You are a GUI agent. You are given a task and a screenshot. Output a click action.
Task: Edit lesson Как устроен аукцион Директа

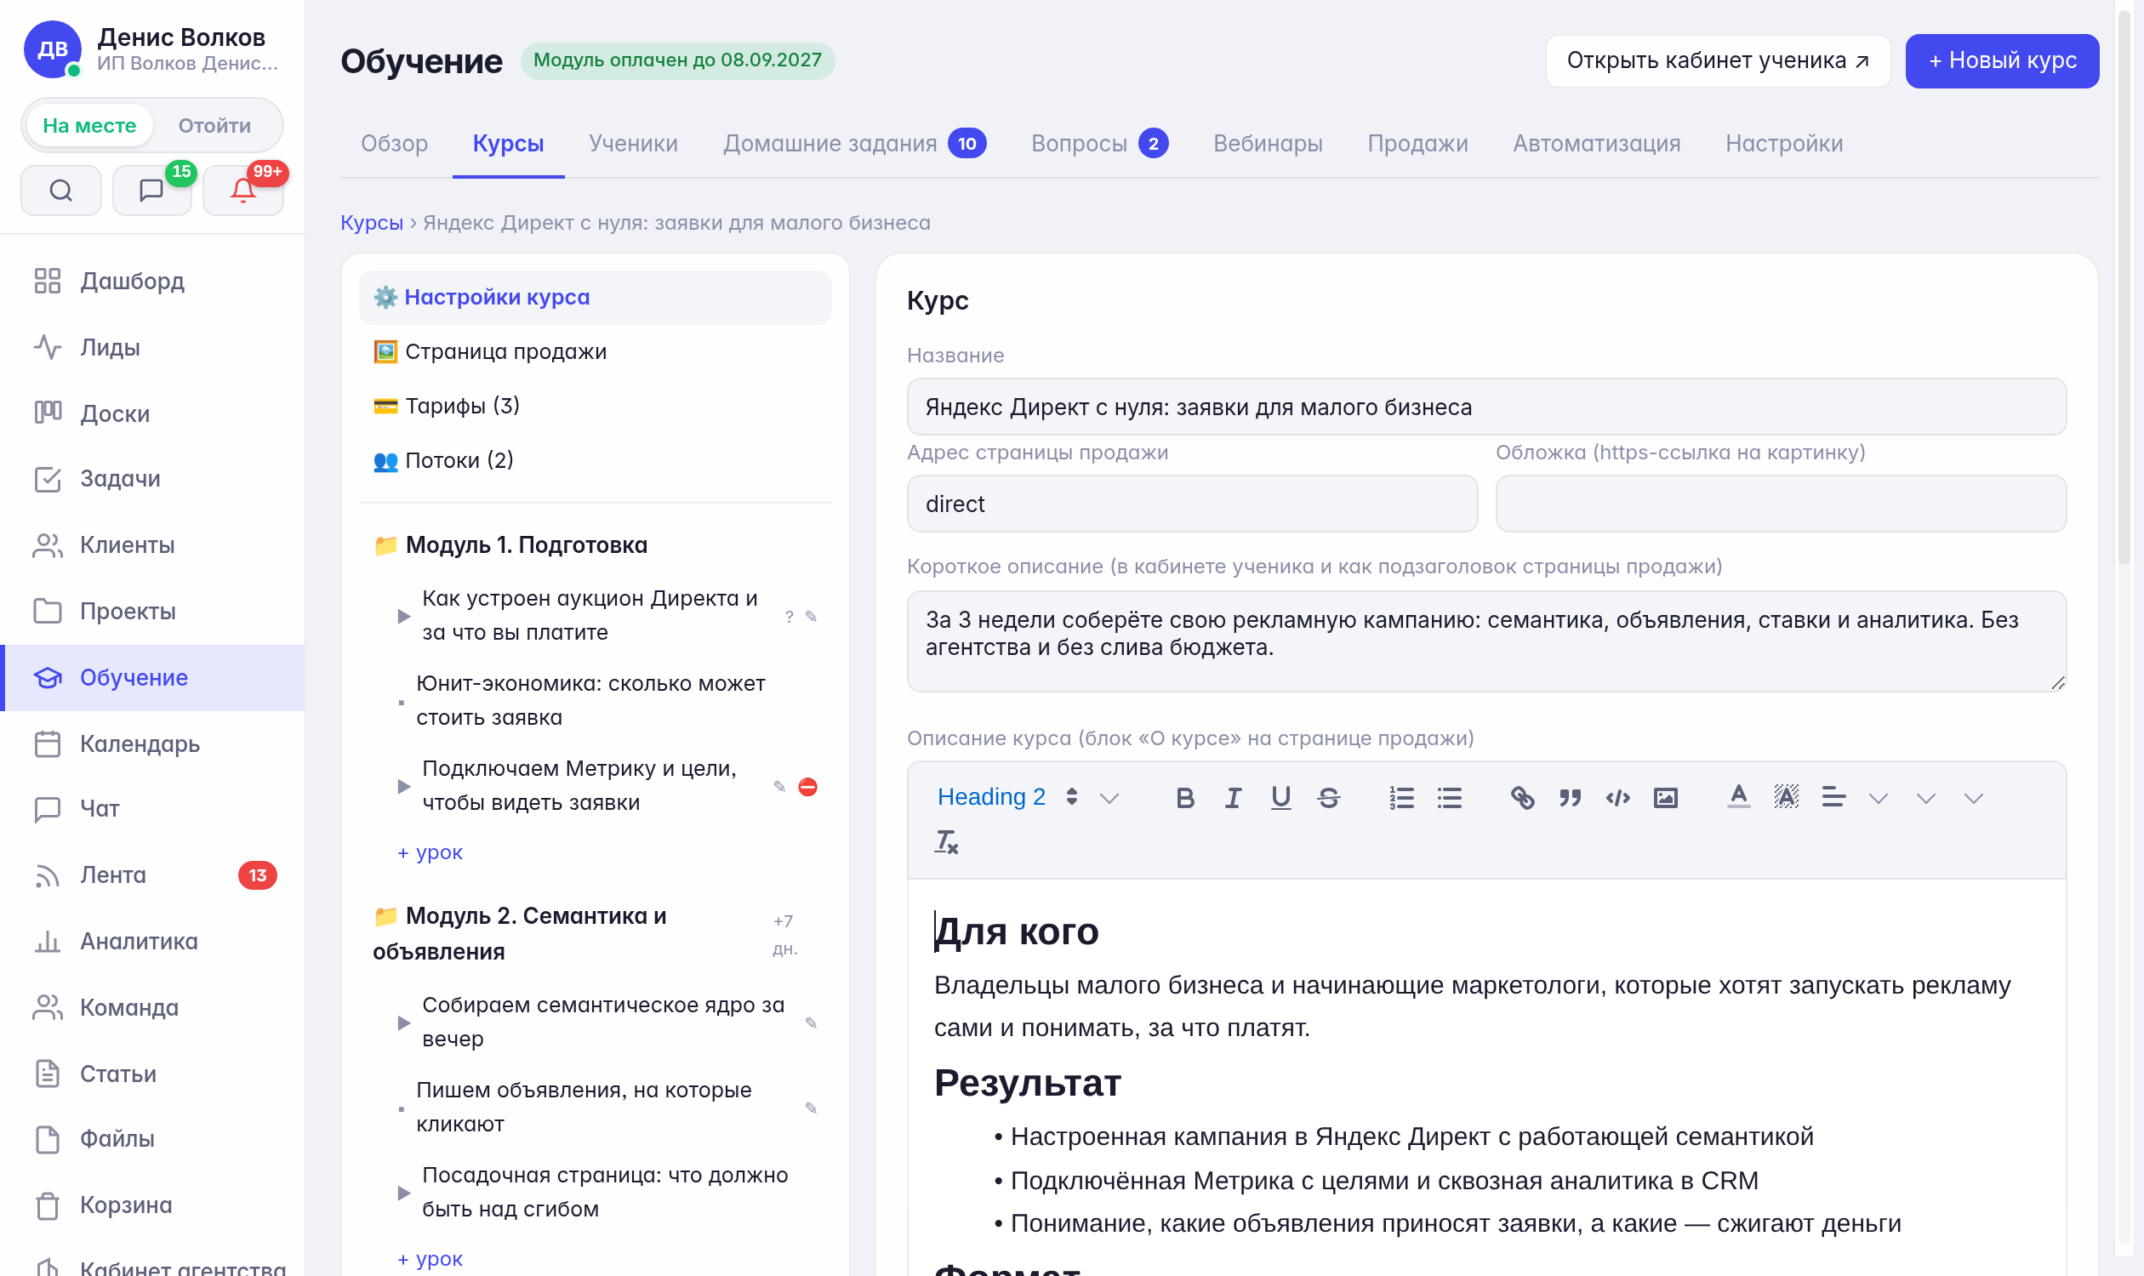tap(810, 617)
